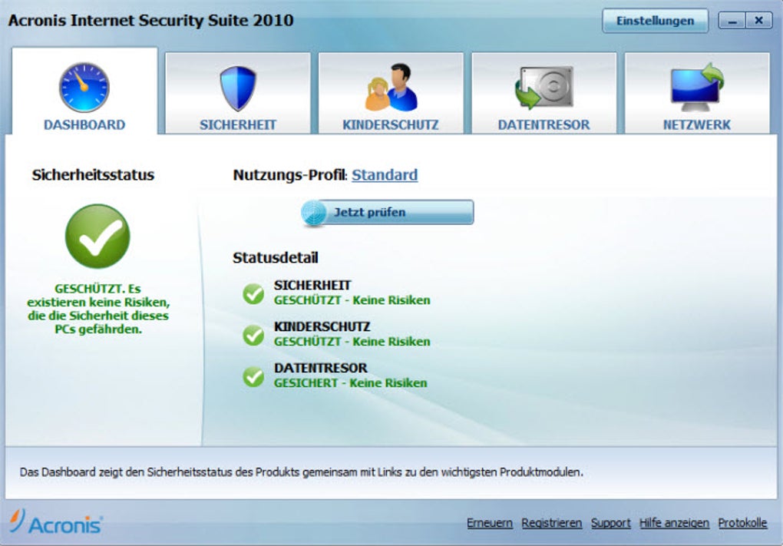Click the Acronis logo
The width and height of the screenshot is (783, 546).
[x=55, y=523]
